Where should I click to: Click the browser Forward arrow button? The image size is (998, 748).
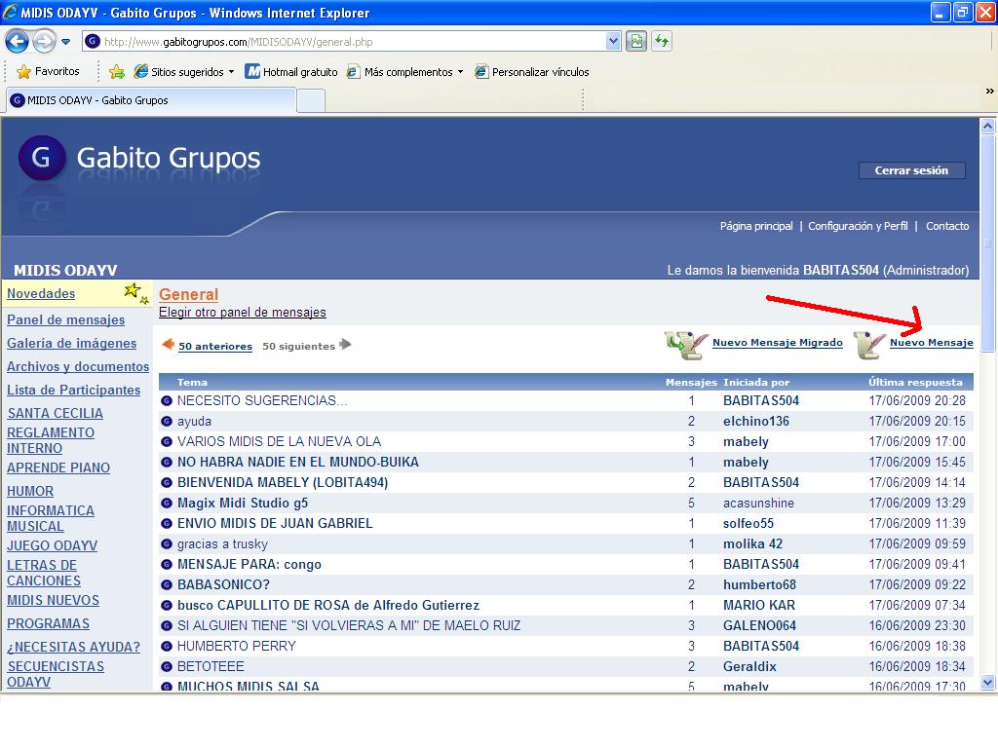[44, 42]
